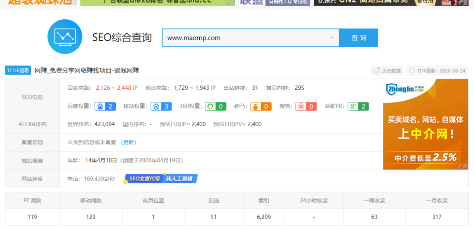Image resolution: width=474 pixels, height=229 pixels.
Task: Click the 神马 orange weight badge
Action: 261,106
